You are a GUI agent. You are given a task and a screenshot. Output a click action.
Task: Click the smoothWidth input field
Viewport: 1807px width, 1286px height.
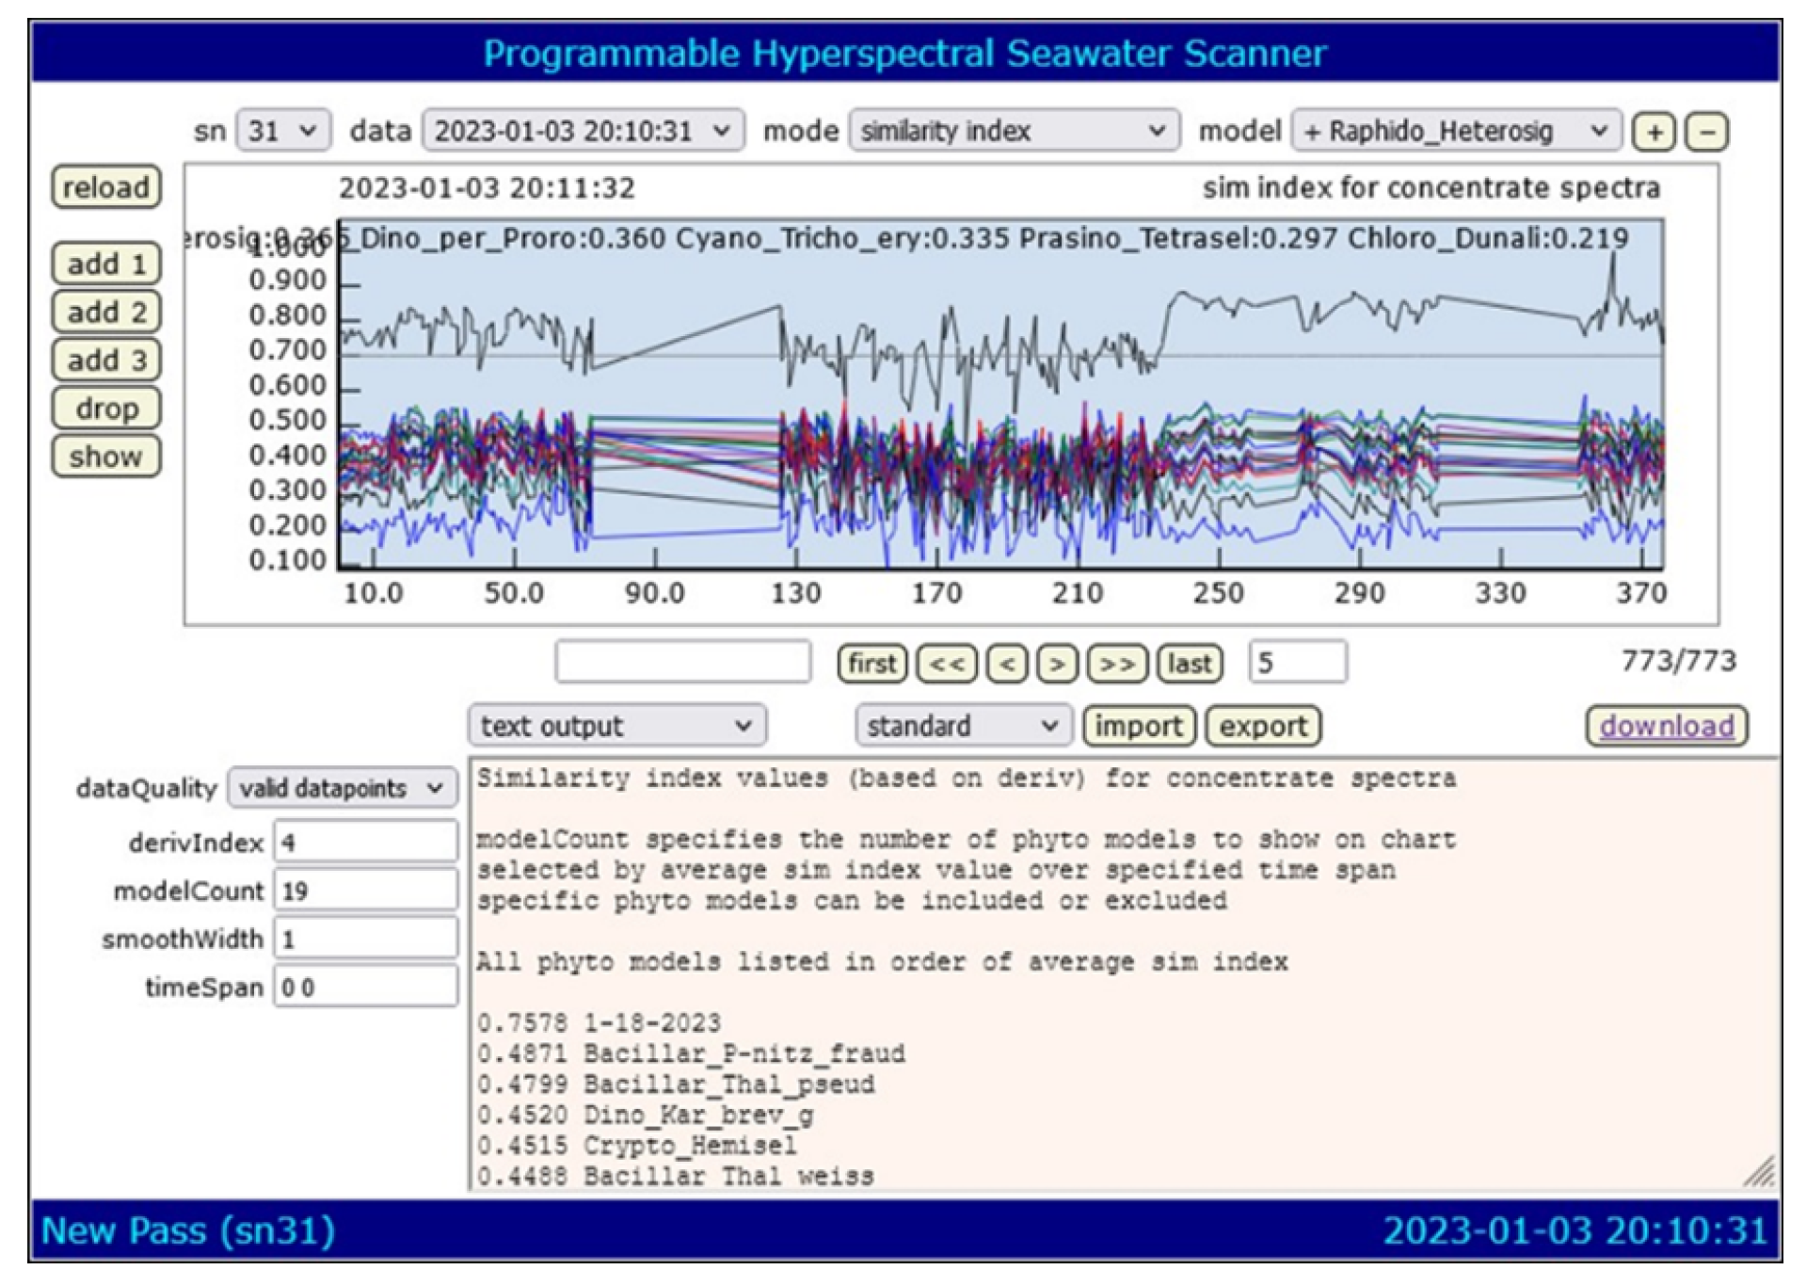pos(366,938)
